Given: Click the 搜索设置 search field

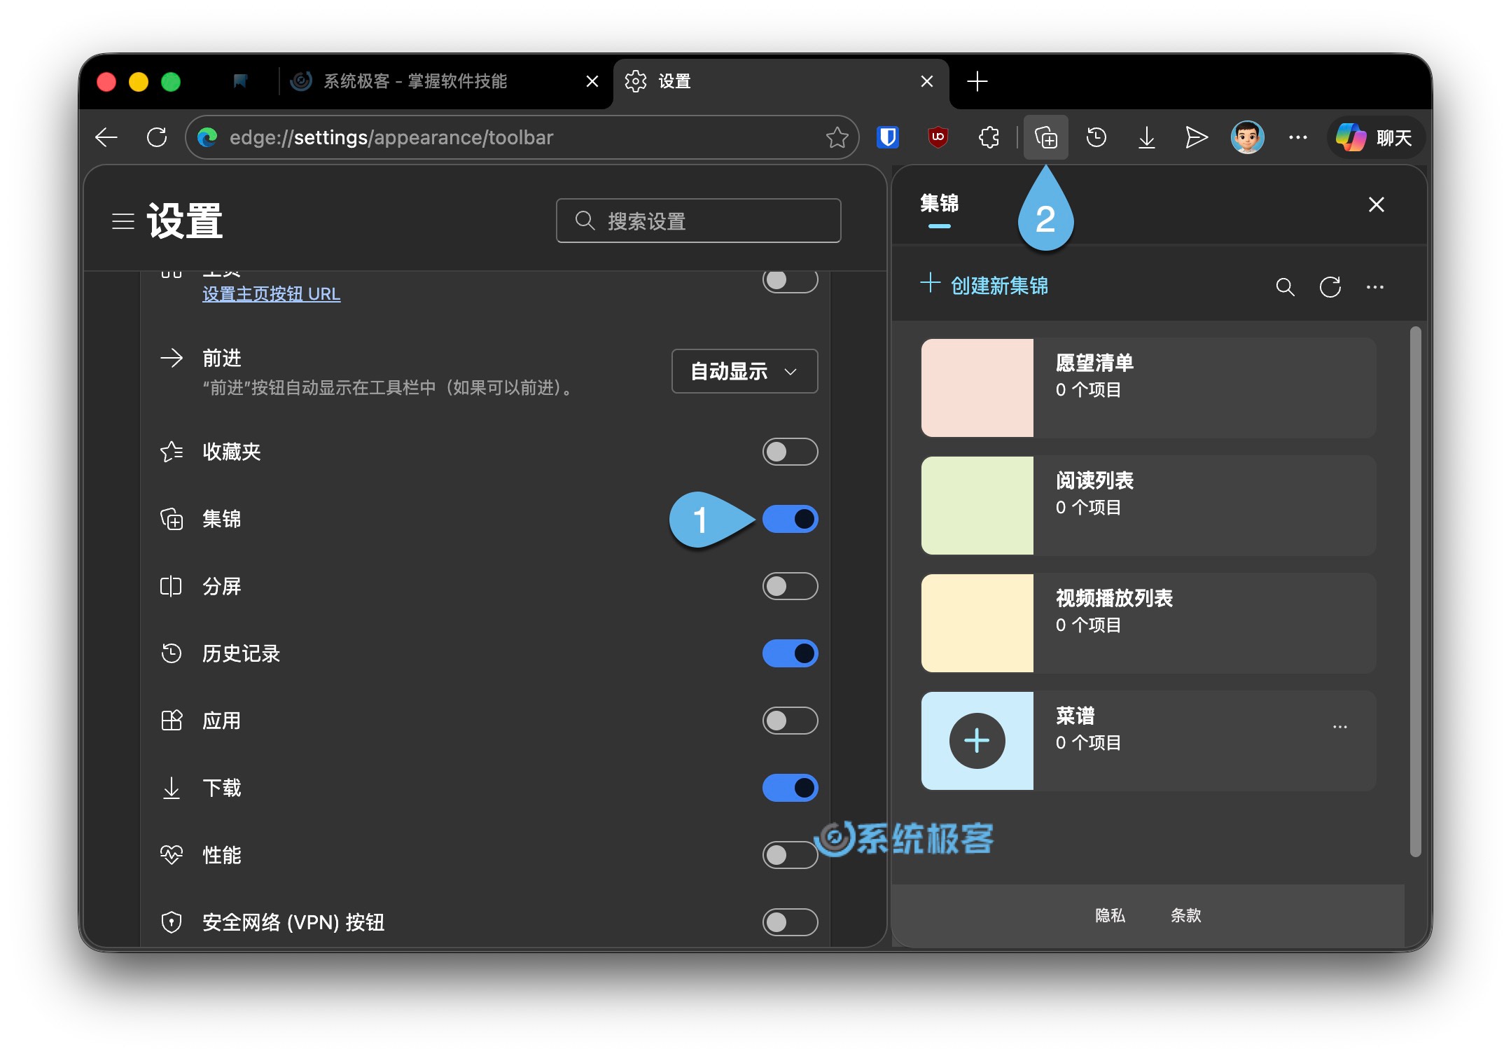Looking at the screenshot, I should [698, 221].
